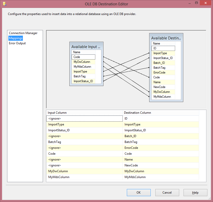The height and width of the screenshot is (202, 213).
Task: Switch to the Error Output page
Action: 17,43
